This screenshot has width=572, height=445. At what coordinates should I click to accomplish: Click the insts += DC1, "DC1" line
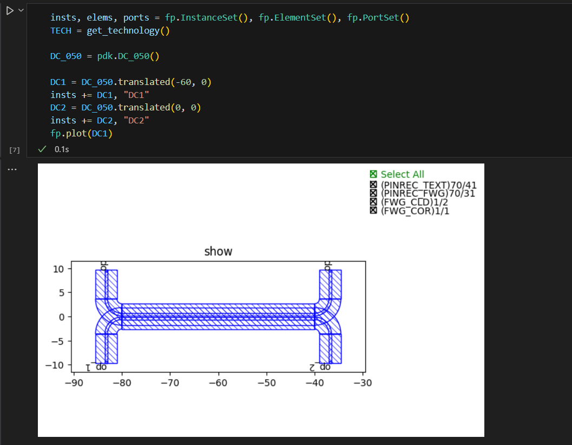point(100,95)
